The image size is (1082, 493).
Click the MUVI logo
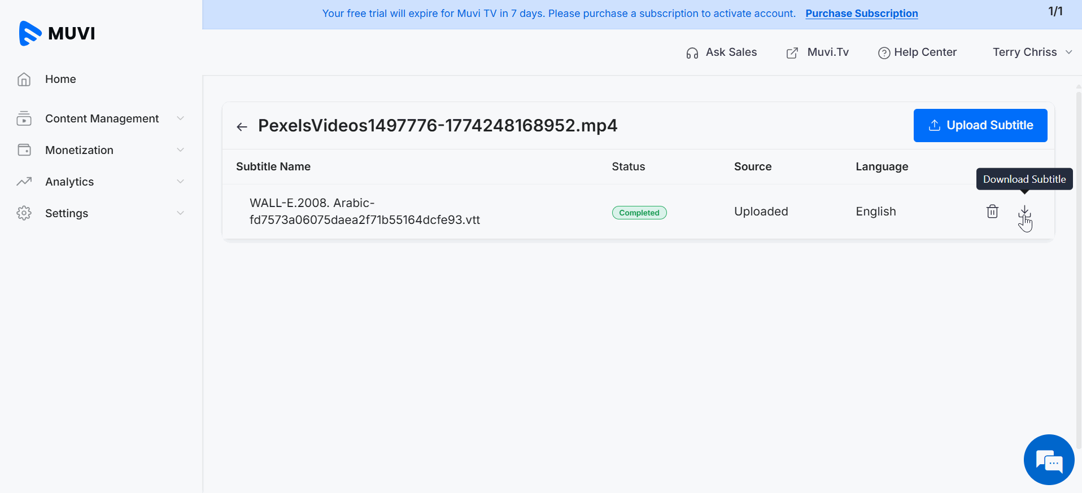click(57, 33)
